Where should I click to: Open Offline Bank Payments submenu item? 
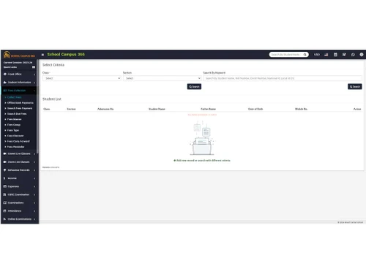pos(20,103)
